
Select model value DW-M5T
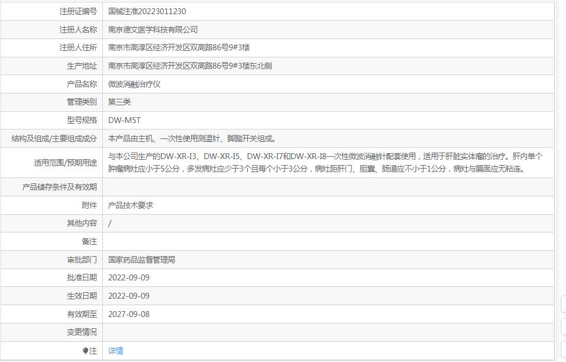(124, 120)
